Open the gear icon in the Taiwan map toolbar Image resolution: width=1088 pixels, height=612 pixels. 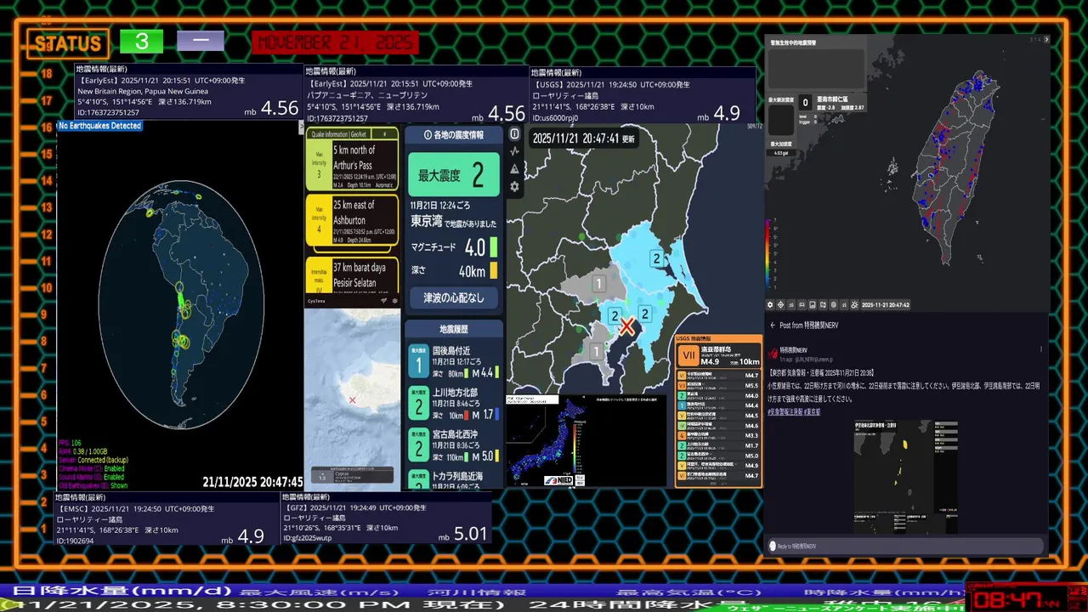click(x=771, y=304)
